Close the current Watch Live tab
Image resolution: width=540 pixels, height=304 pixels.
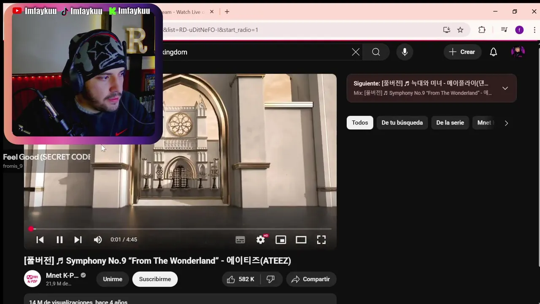click(212, 12)
